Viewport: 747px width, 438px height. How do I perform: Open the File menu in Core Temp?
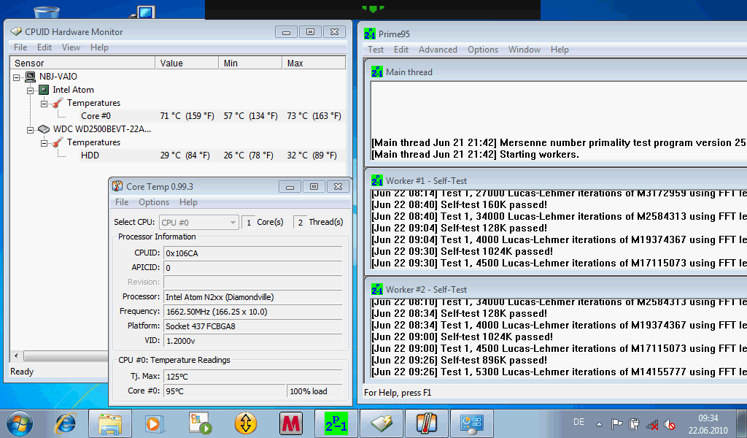click(x=122, y=202)
